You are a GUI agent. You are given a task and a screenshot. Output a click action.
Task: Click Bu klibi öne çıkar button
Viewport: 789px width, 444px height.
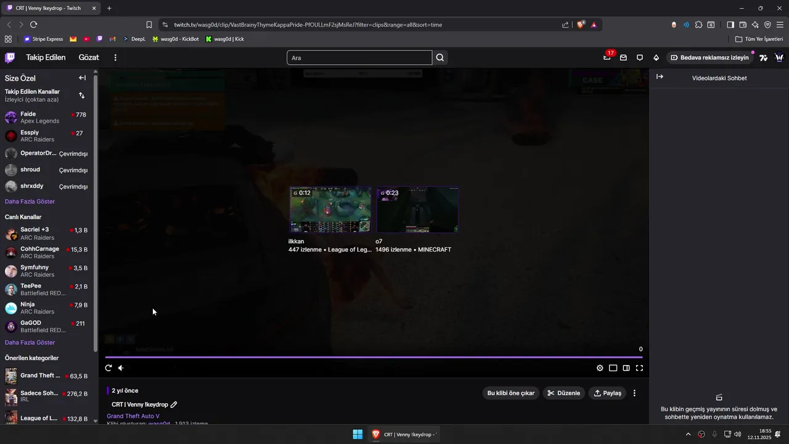511,393
